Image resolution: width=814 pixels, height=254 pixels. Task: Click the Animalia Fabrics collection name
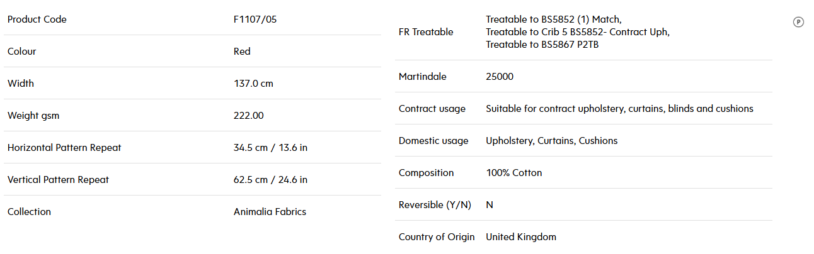tap(270, 212)
